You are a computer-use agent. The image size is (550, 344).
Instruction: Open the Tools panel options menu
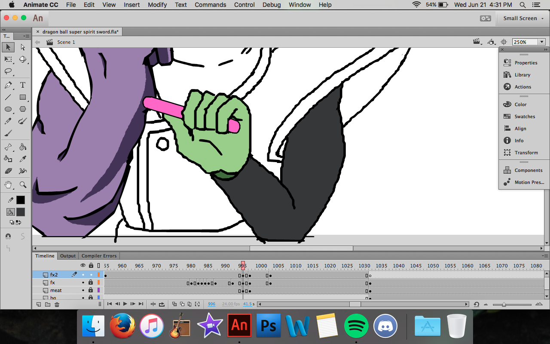(x=26, y=37)
